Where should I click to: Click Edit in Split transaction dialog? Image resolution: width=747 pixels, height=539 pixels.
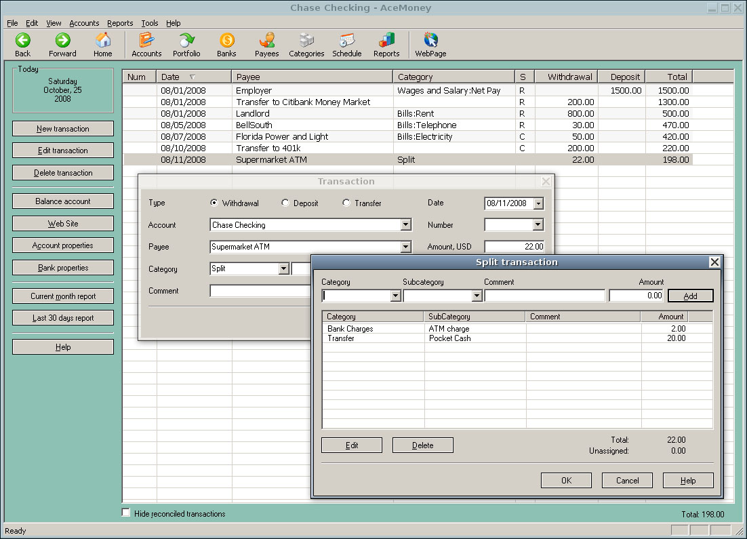(x=352, y=445)
